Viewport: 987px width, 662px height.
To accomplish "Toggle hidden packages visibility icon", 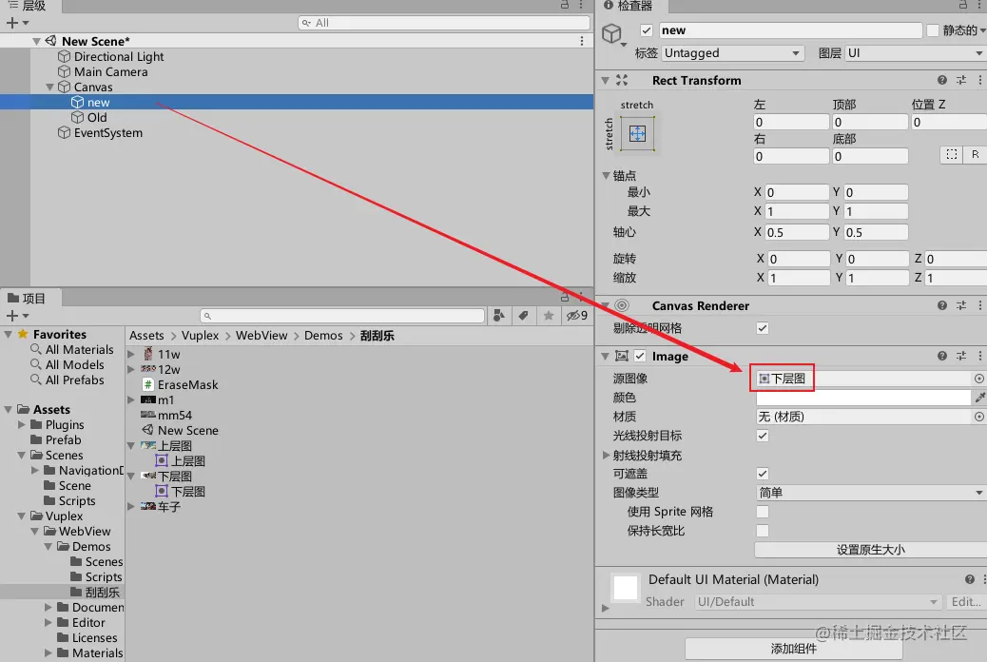I will click(x=576, y=316).
